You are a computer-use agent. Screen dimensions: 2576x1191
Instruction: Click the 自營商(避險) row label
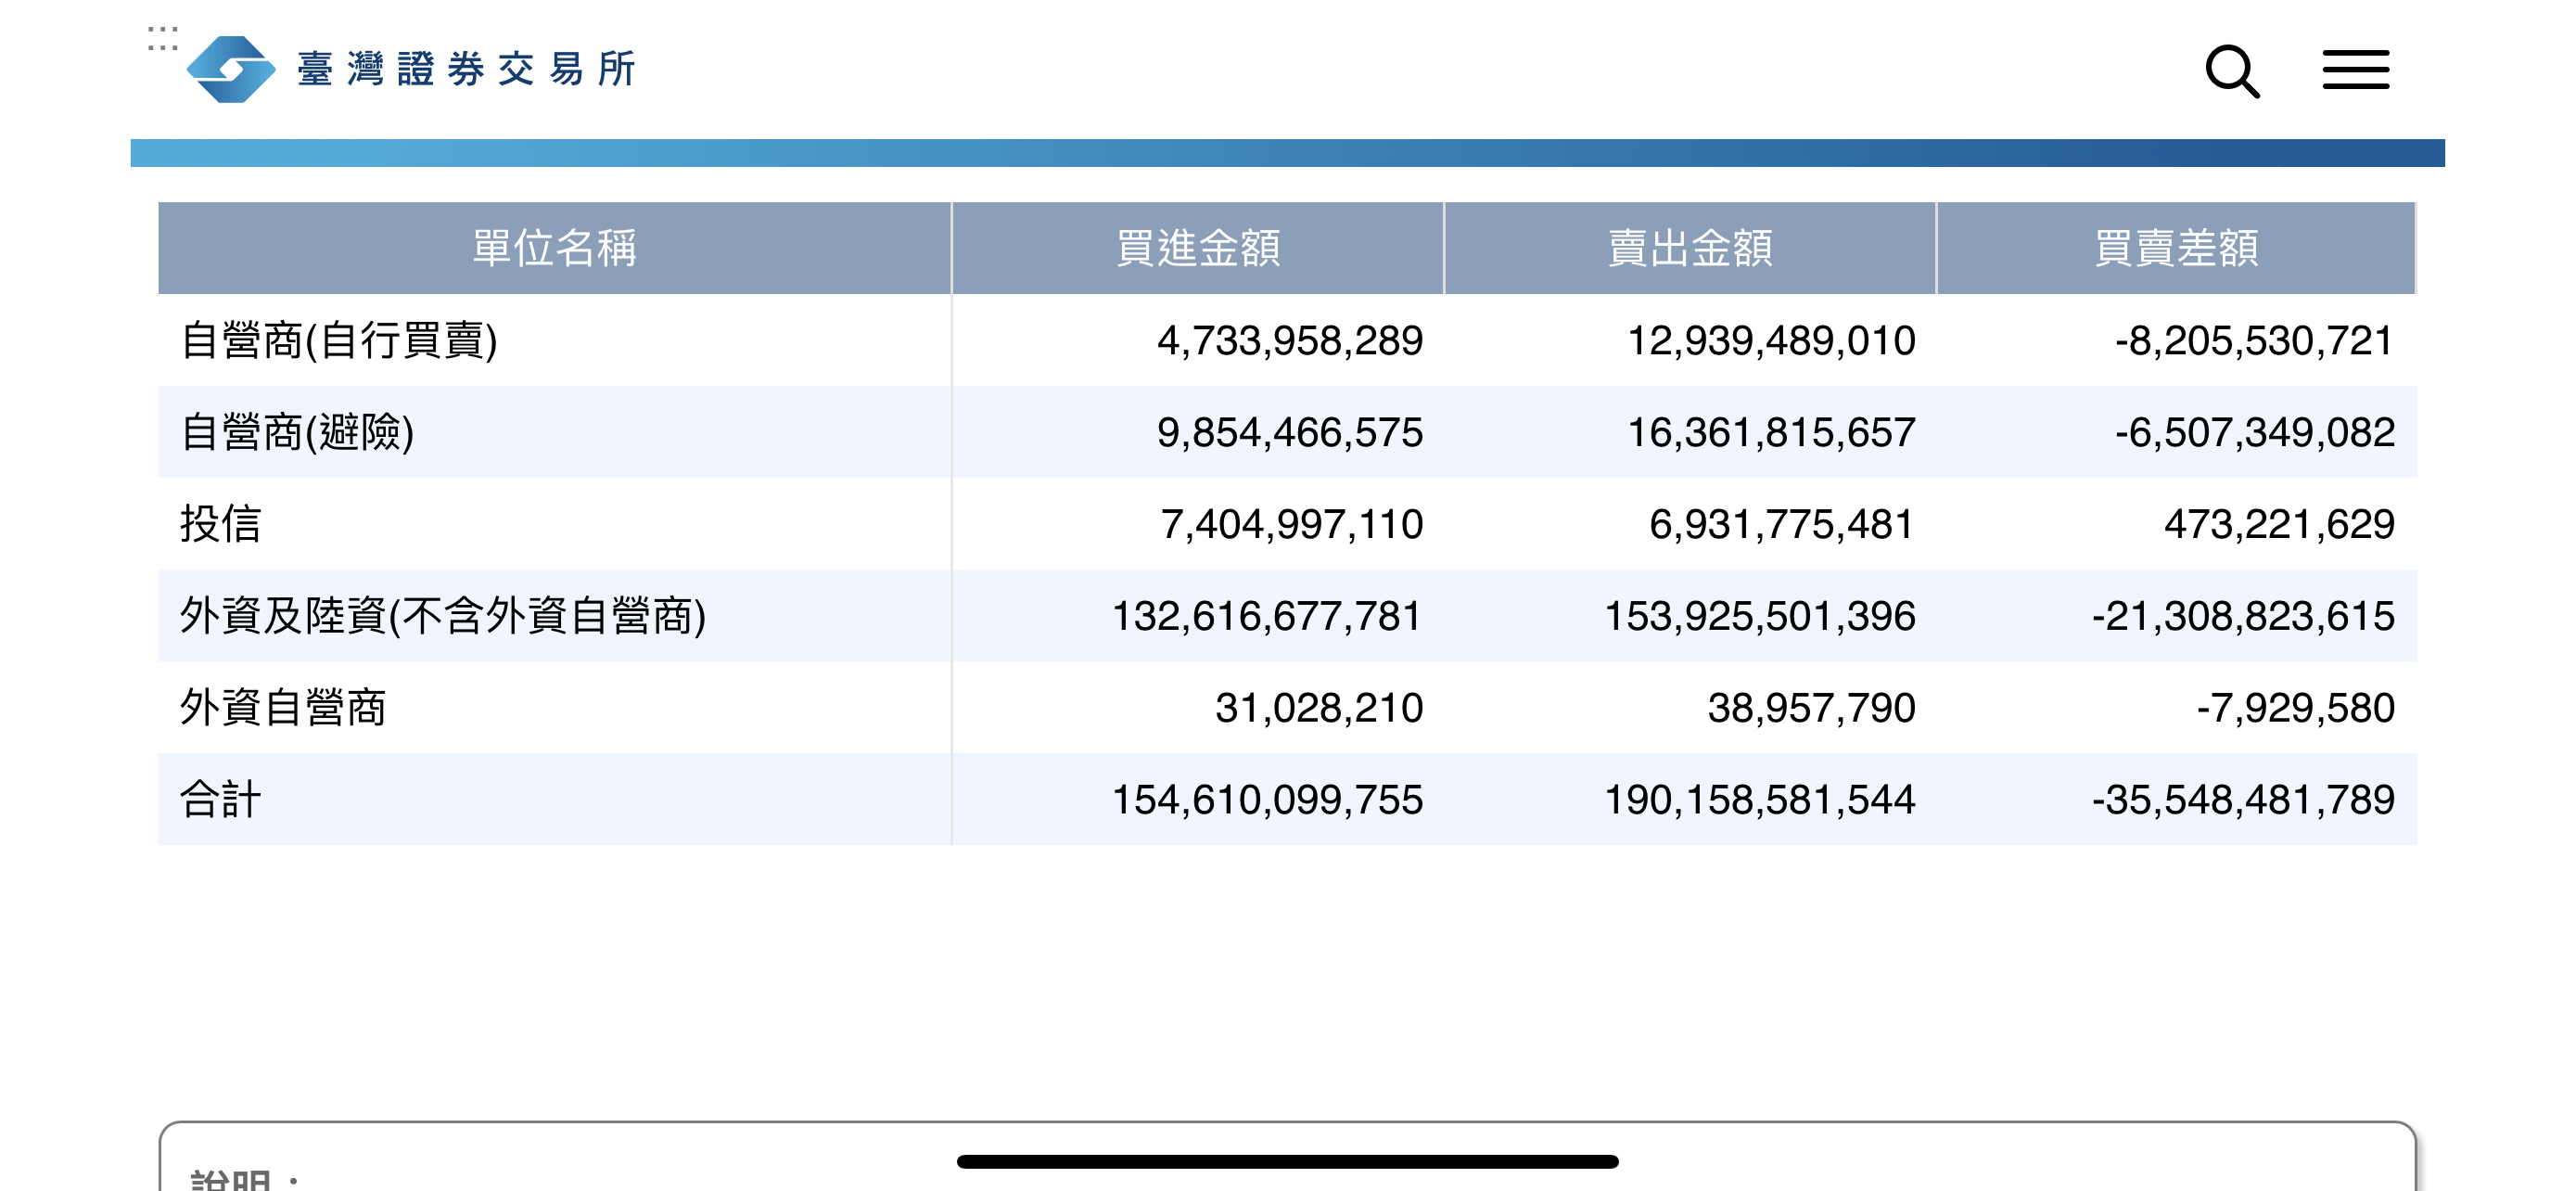tap(297, 432)
